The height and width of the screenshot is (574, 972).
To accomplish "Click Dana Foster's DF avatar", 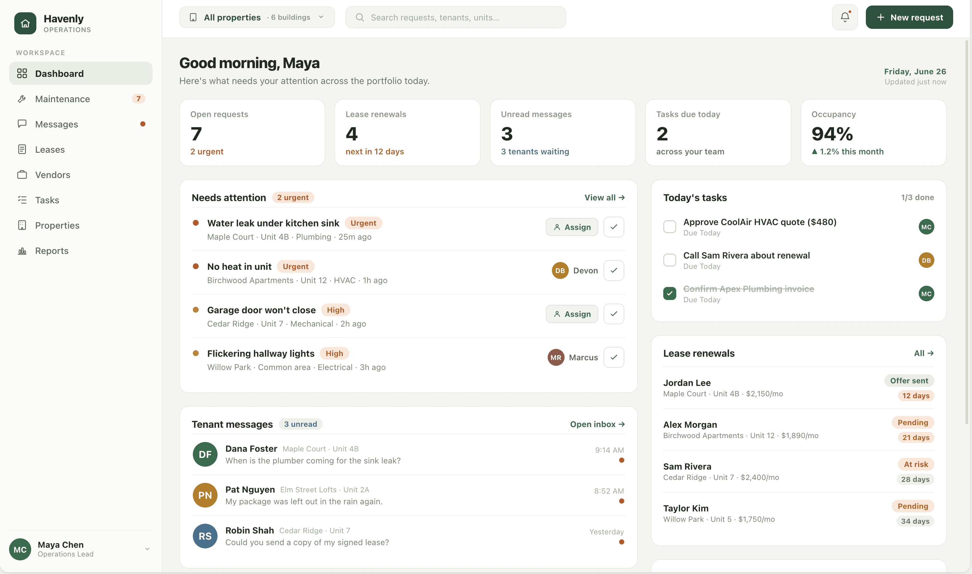I will tap(205, 454).
